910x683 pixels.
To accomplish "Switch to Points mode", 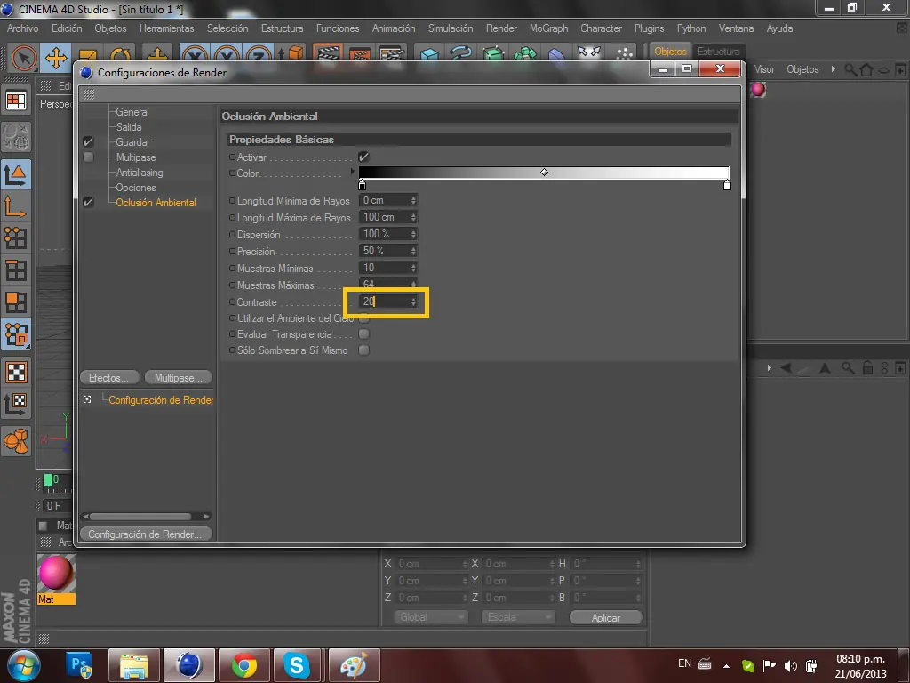I will click(x=16, y=238).
